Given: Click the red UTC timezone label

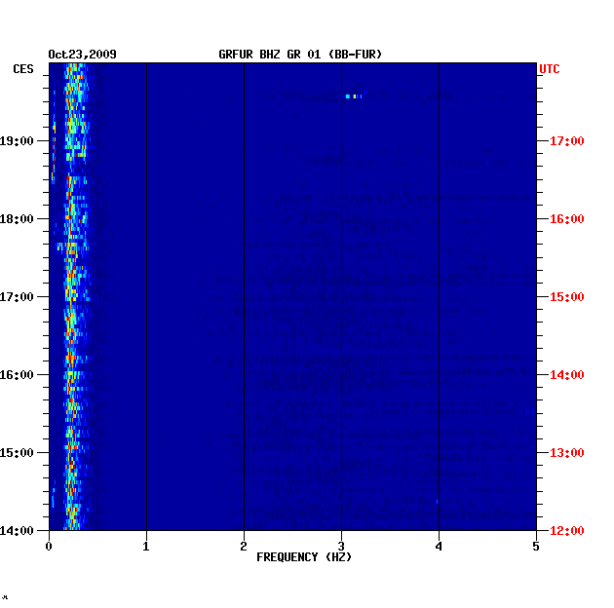Looking at the screenshot, I should click(x=550, y=69).
